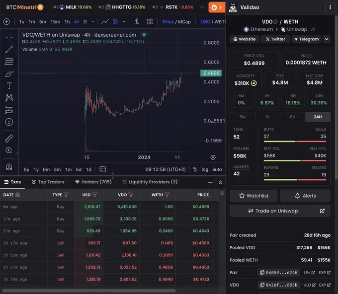
Task: Click the transactions vertical scrollbar thumb
Action: tap(222, 193)
